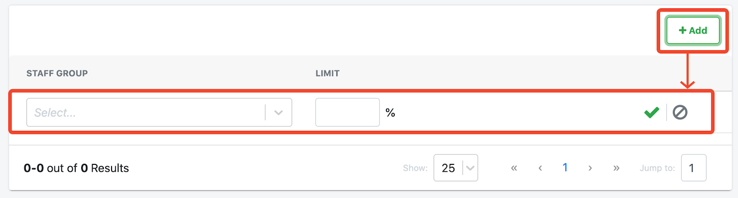Image resolution: width=738 pixels, height=198 pixels.
Task: Go to next page with right arrow
Action: [x=590, y=168]
